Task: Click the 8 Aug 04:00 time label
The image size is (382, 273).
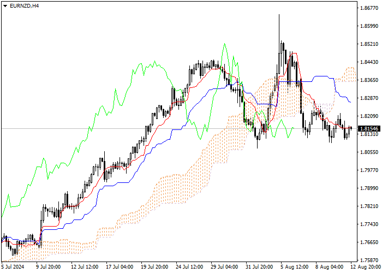Action: (x=330, y=267)
